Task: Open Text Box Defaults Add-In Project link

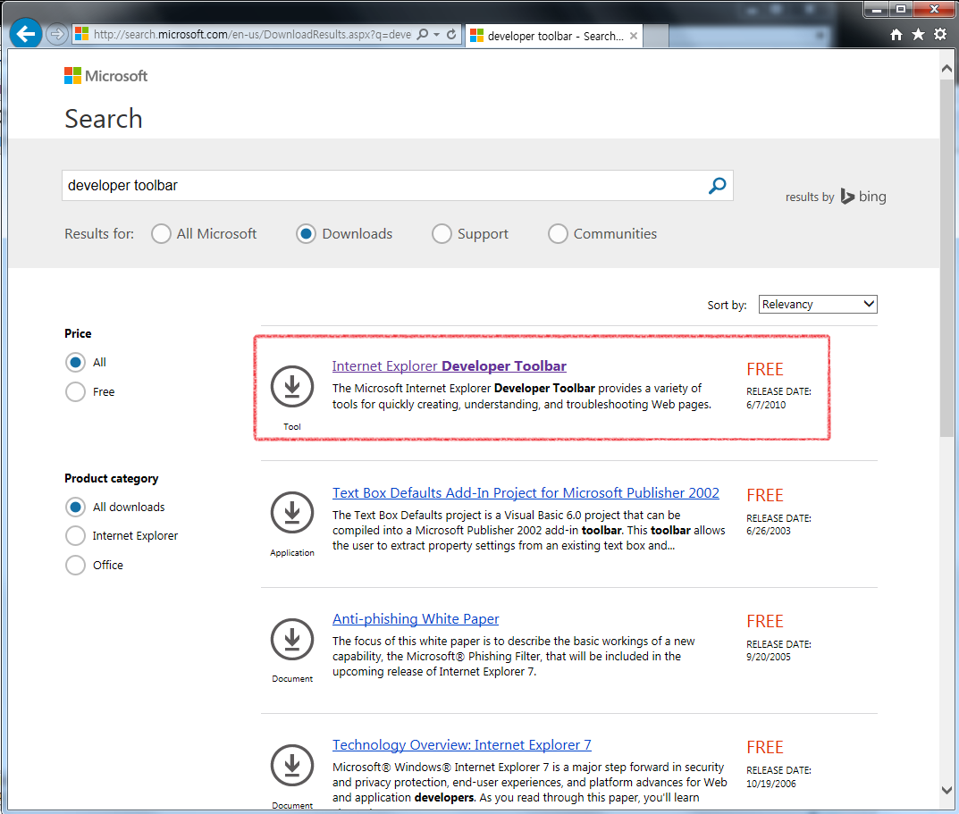Action: (x=526, y=493)
